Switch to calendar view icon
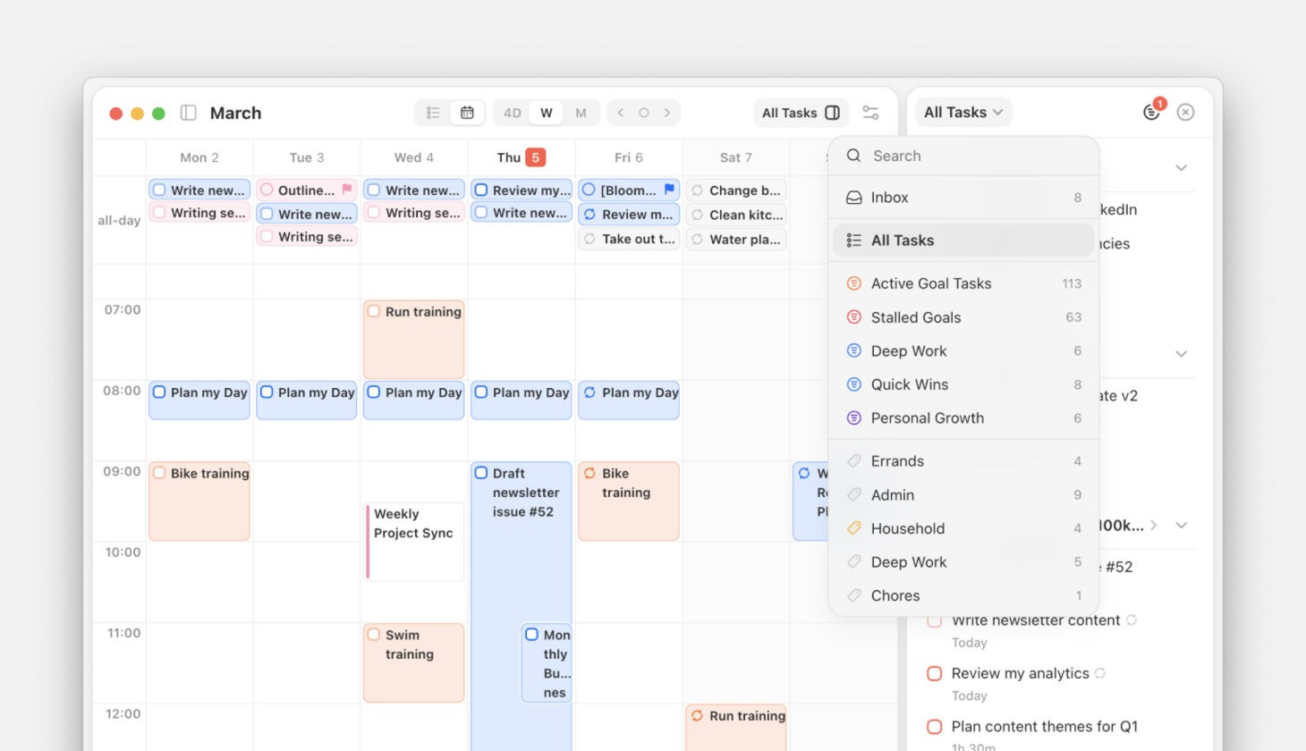This screenshot has width=1306, height=751. [467, 113]
